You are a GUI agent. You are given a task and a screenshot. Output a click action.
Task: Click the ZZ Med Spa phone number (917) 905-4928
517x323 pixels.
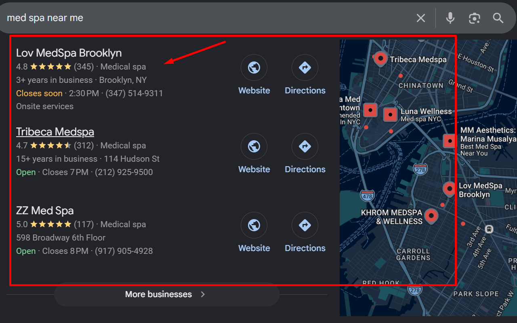(124, 251)
